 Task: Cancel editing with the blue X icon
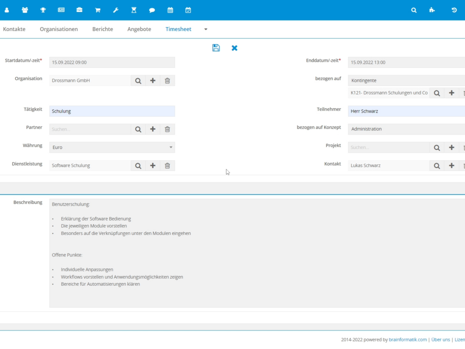coord(234,48)
